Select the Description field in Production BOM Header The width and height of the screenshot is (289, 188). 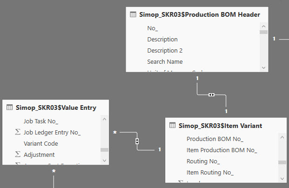coord(162,40)
